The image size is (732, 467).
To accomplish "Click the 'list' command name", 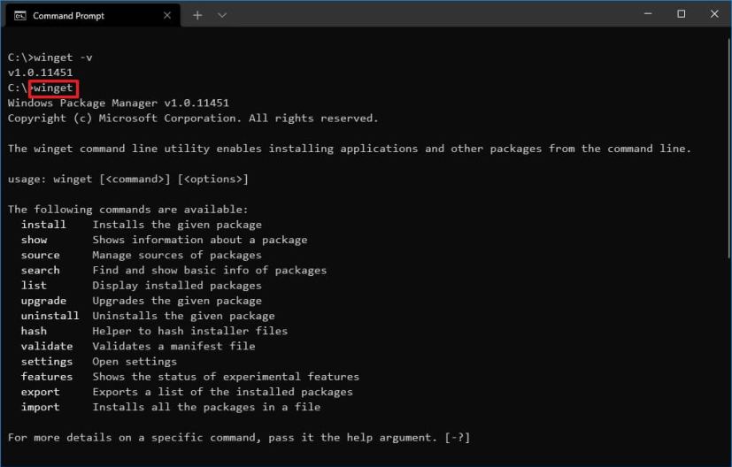I will click(x=35, y=286).
